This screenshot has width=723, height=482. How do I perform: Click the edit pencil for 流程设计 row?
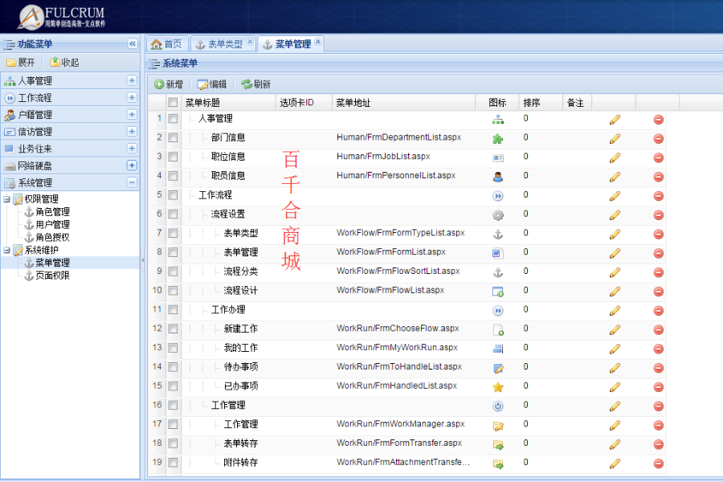tap(615, 292)
